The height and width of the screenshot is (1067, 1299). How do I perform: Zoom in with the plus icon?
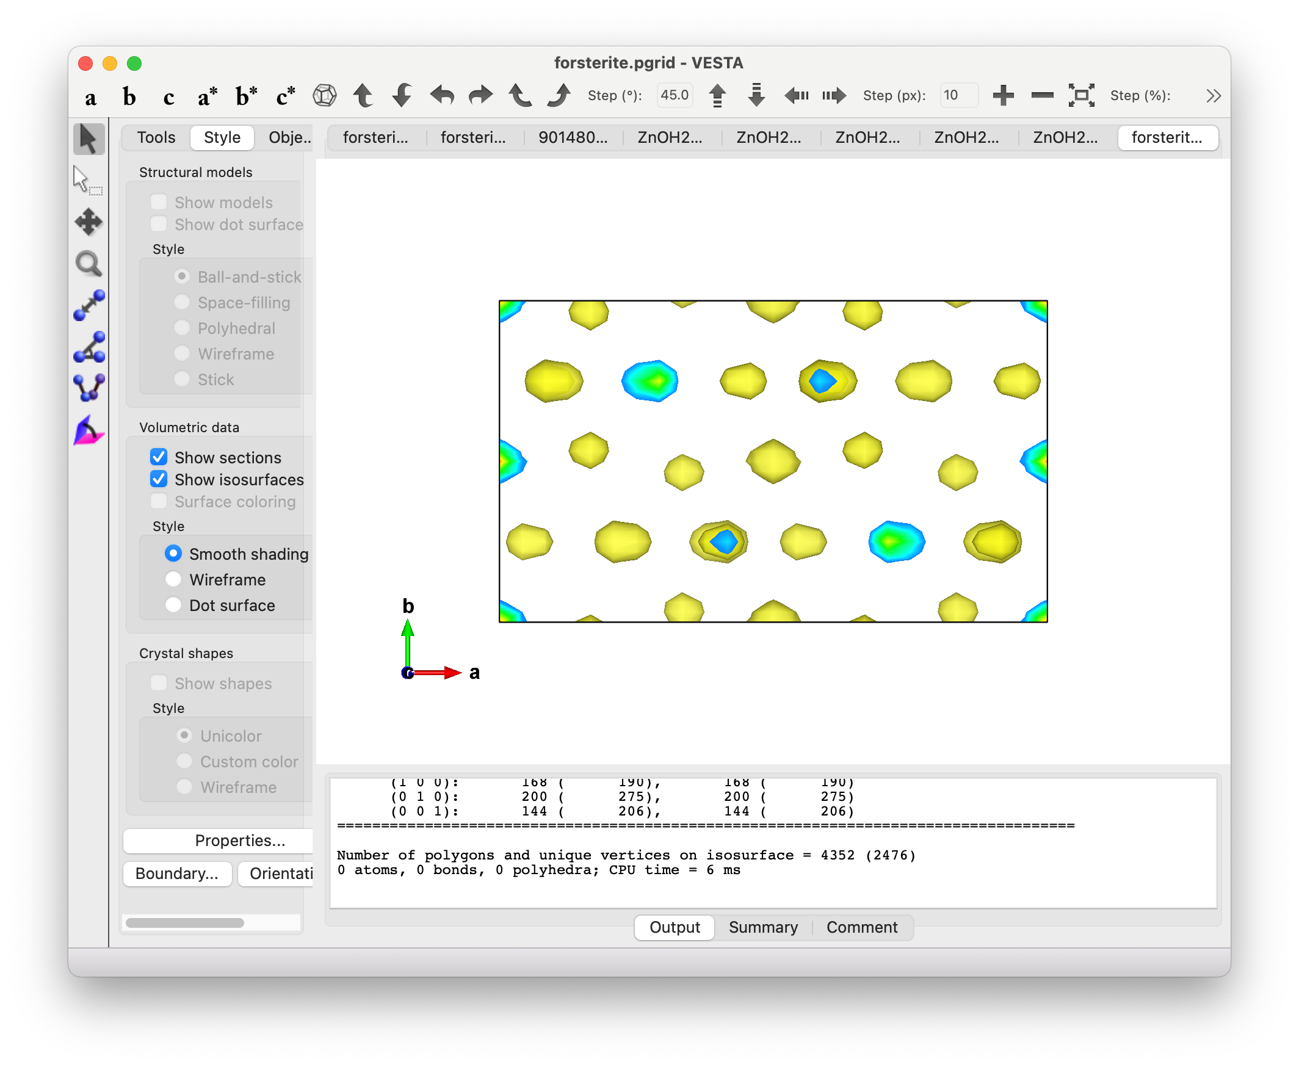tap(1003, 95)
